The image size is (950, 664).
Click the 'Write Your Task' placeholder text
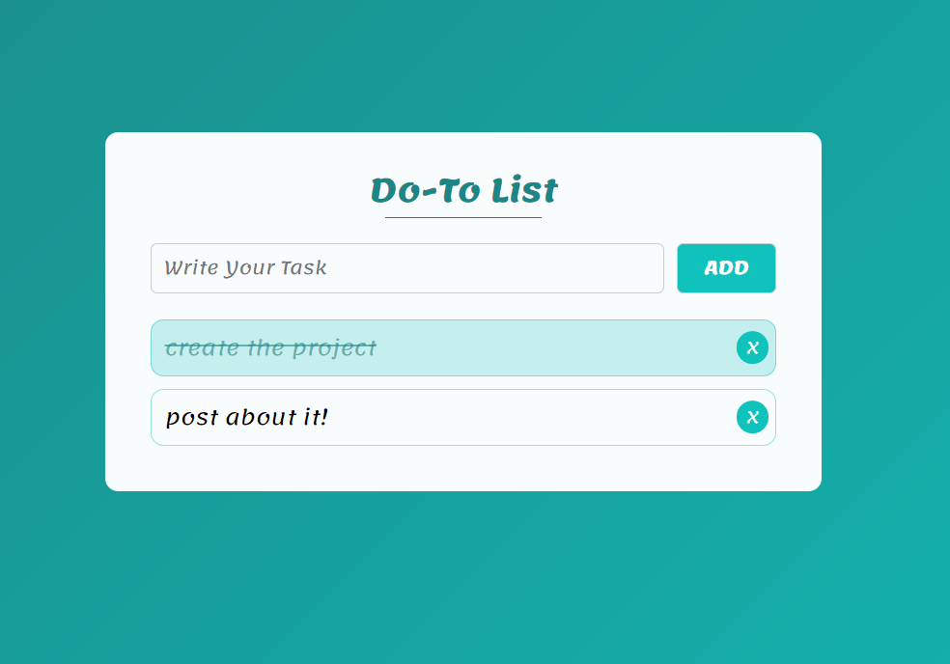click(x=245, y=268)
